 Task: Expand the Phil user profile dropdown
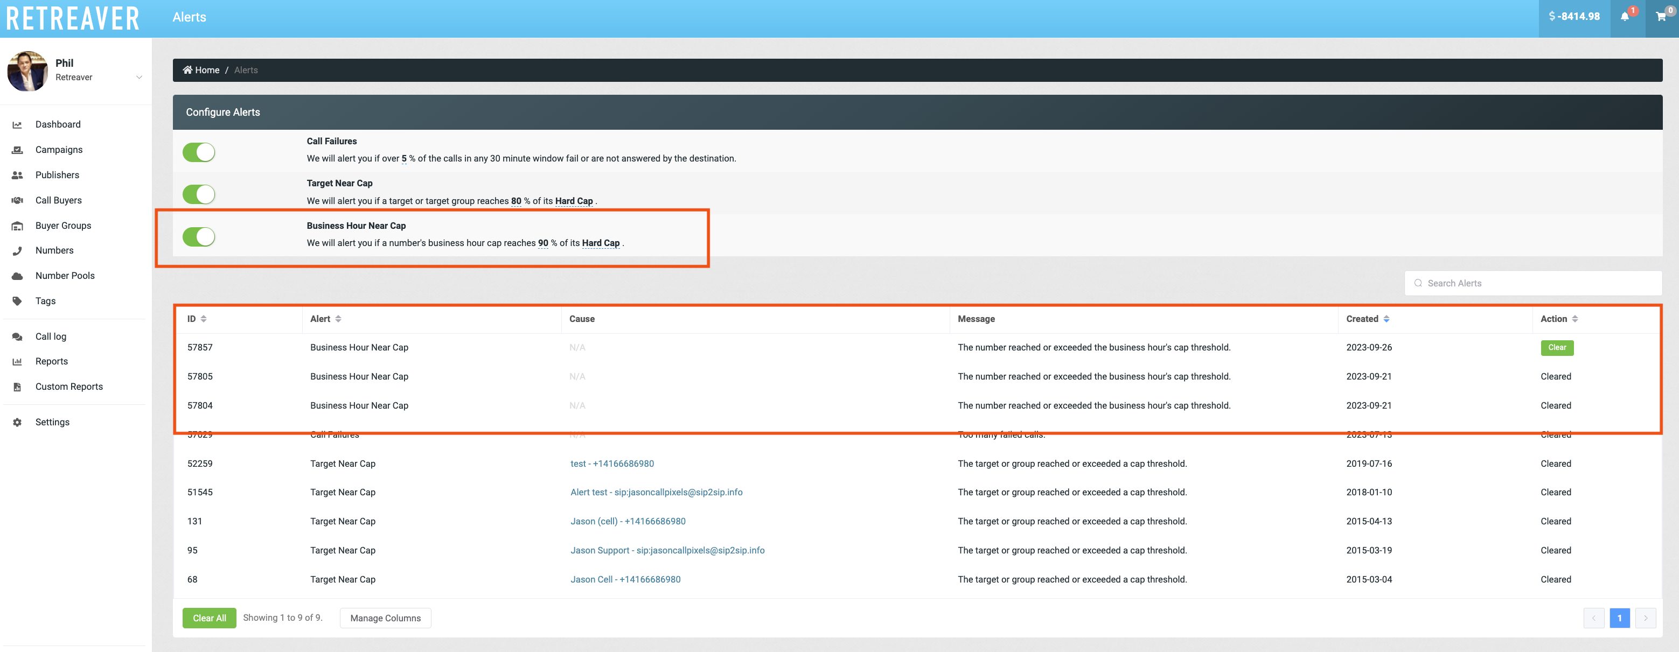pos(139,78)
